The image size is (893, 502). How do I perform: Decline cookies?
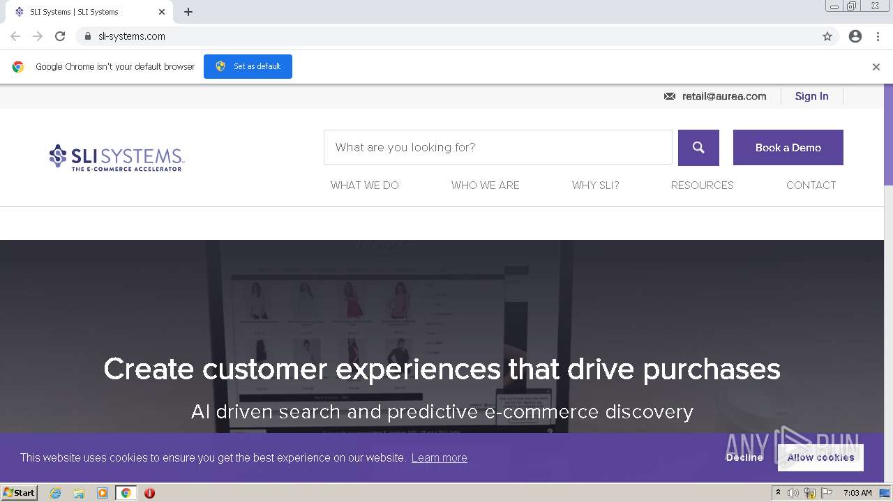coord(744,457)
